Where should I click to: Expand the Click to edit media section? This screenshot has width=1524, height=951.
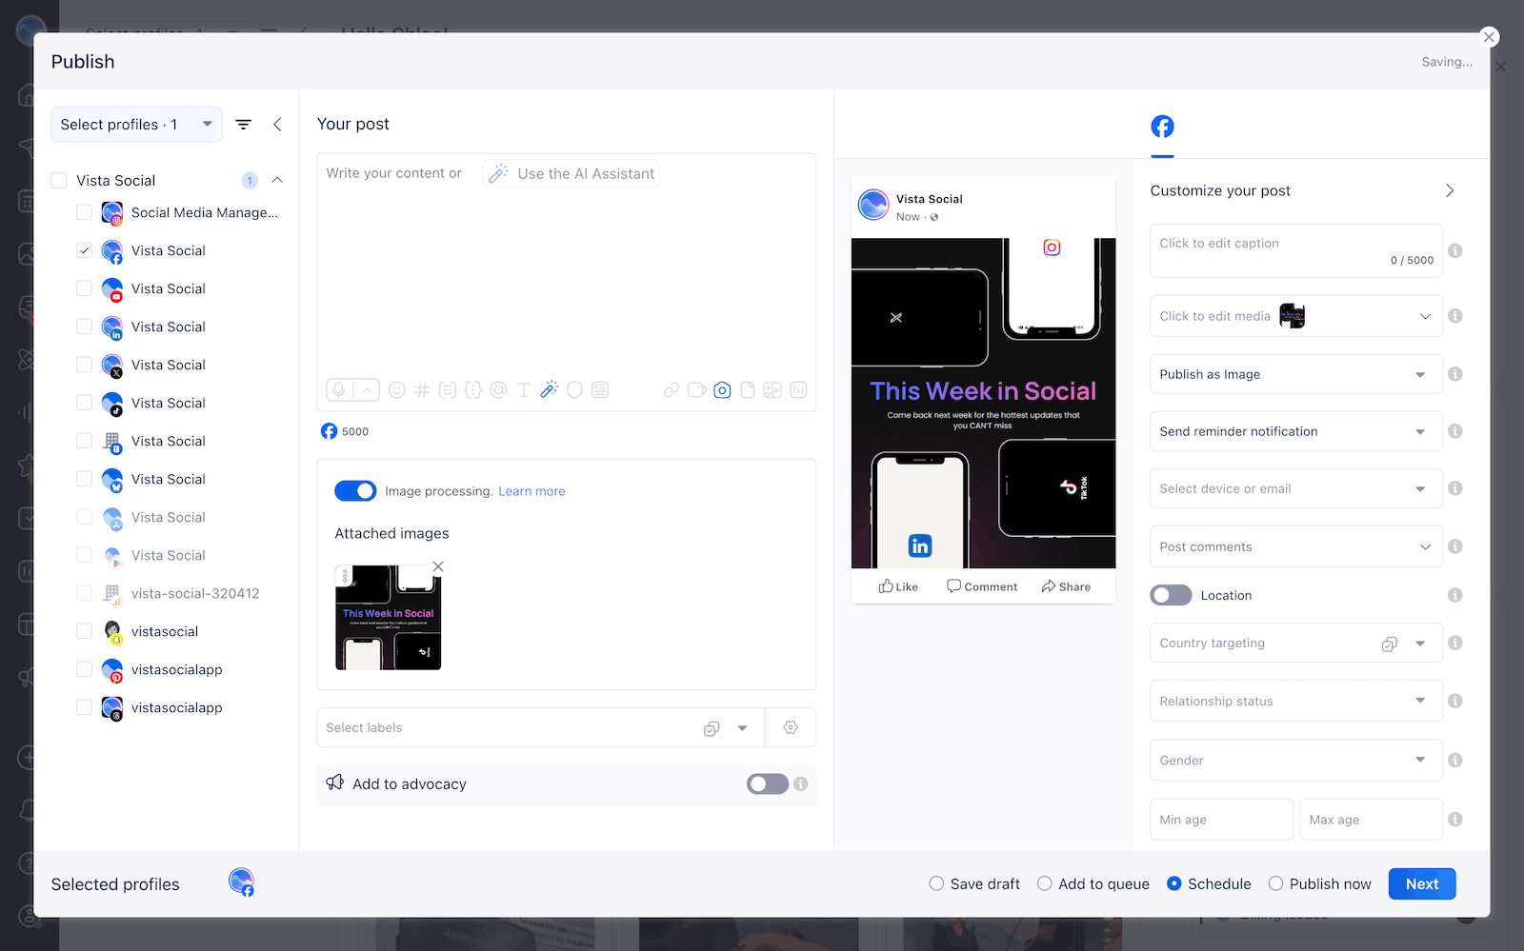1296,316
